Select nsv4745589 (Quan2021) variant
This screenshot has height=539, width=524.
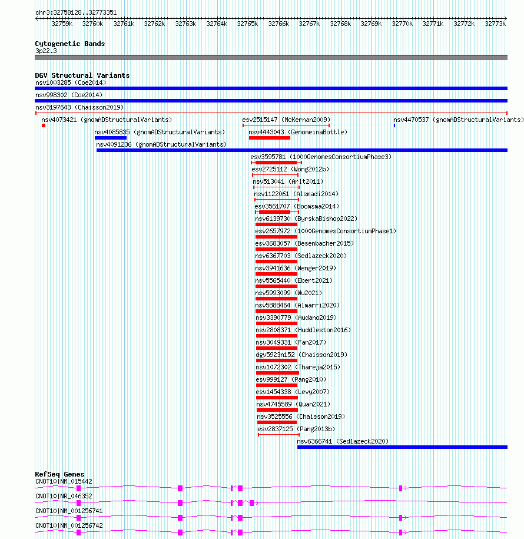coord(293,405)
